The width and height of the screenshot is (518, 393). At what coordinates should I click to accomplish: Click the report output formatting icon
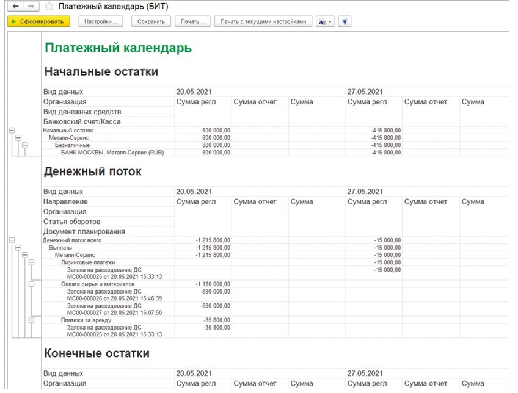[321, 21]
